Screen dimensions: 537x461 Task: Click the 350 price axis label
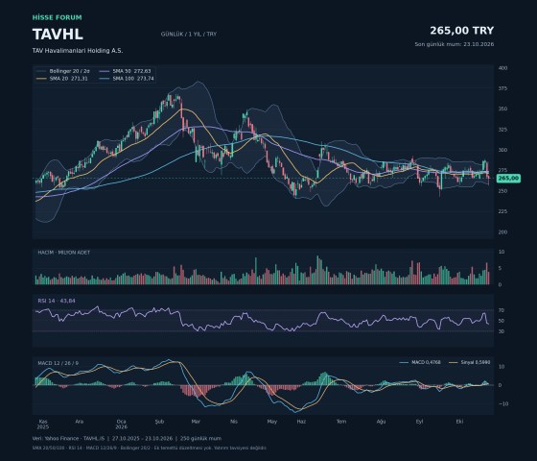pyautogui.click(x=502, y=109)
